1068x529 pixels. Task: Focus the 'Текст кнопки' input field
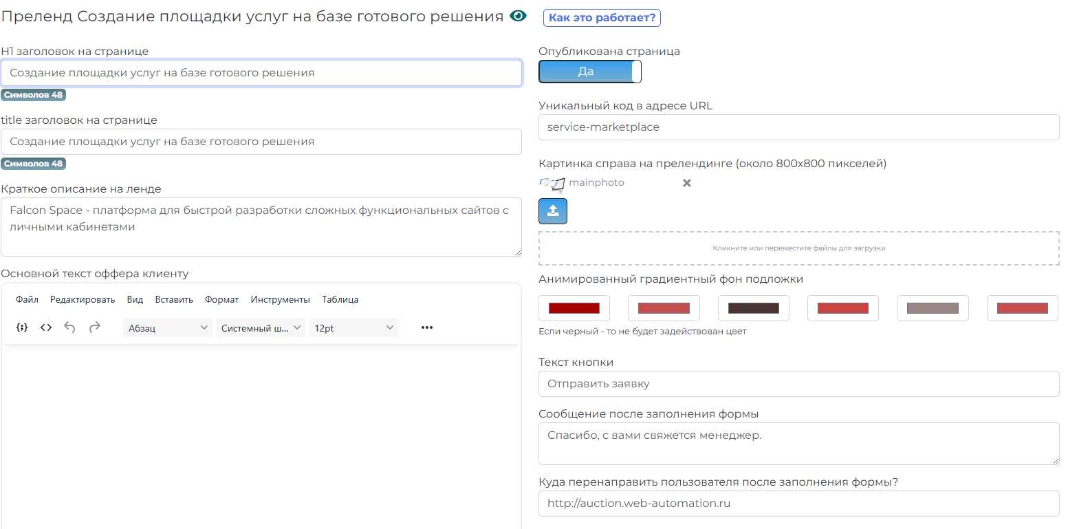point(798,384)
